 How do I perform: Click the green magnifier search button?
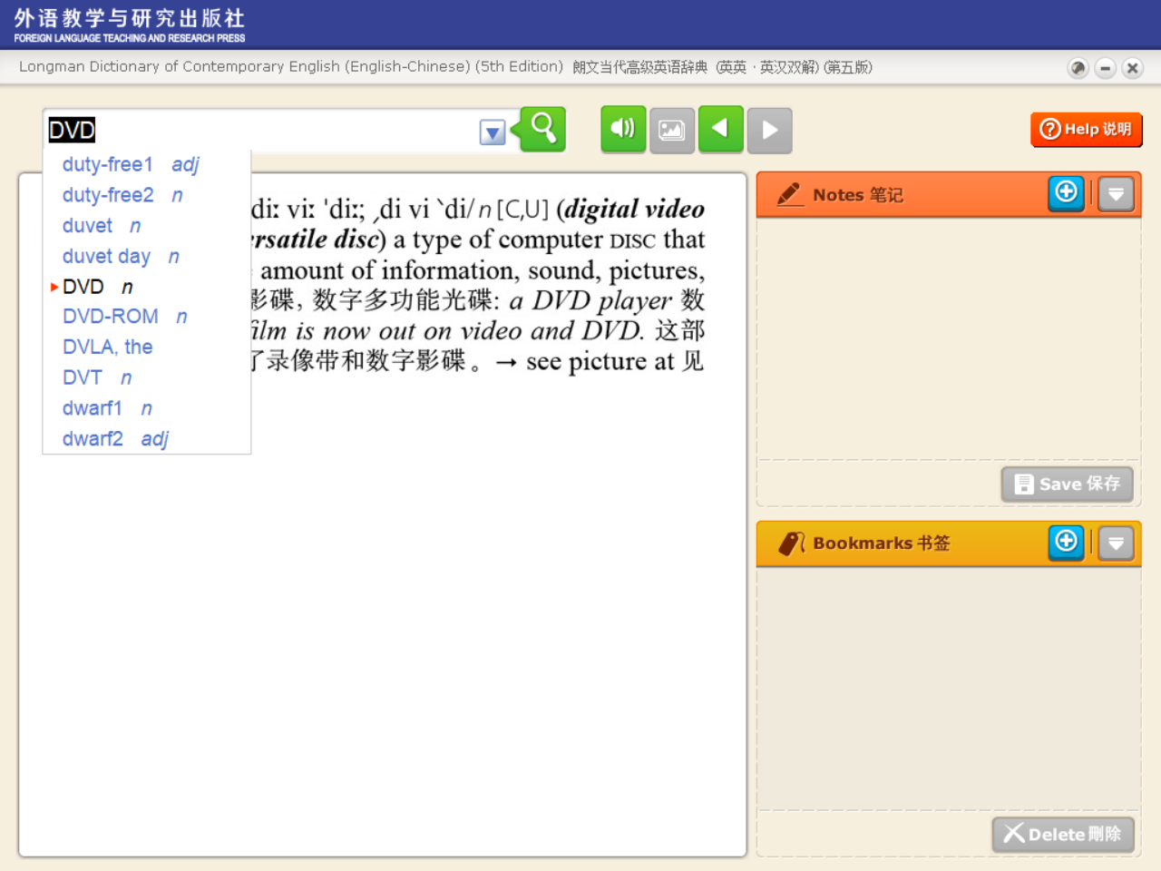click(542, 129)
